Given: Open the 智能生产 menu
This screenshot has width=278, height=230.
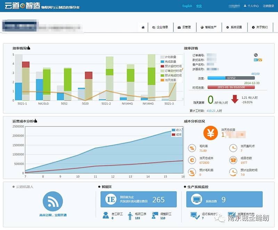Looking at the screenshot, I should tap(208, 27).
